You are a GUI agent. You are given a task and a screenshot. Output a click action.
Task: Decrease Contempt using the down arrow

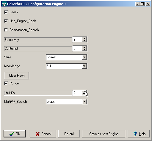84,49
